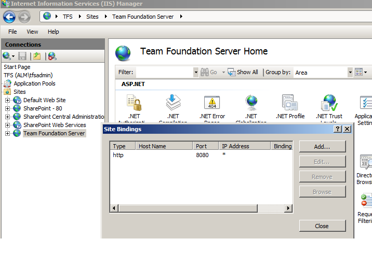Open the .NET Error Pages 404 icon
Image resolution: width=372 pixels, height=253 pixels.
212,103
